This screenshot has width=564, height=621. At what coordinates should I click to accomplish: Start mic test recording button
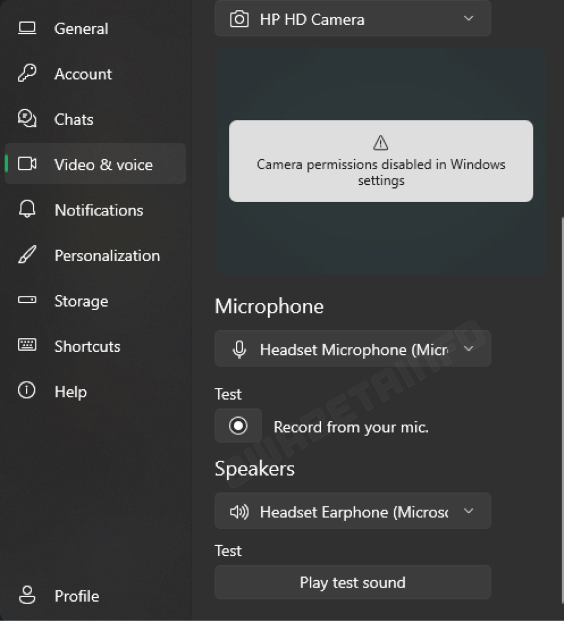pos(238,426)
